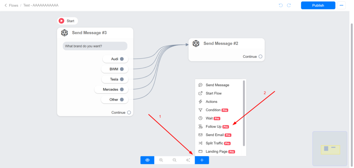354x168 pixels.
Task: Click the plus add-step button
Action: coord(202,160)
